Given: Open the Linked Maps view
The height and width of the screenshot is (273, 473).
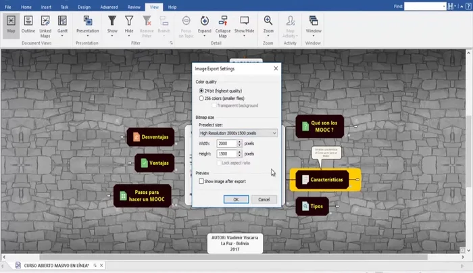Looking at the screenshot, I should pyautogui.click(x=46, y=22).
